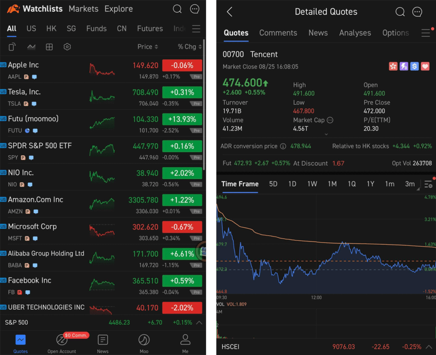Open Market Cap more-info icon
Viewport: 436px width, 355px height.
[x=330, y=120]
